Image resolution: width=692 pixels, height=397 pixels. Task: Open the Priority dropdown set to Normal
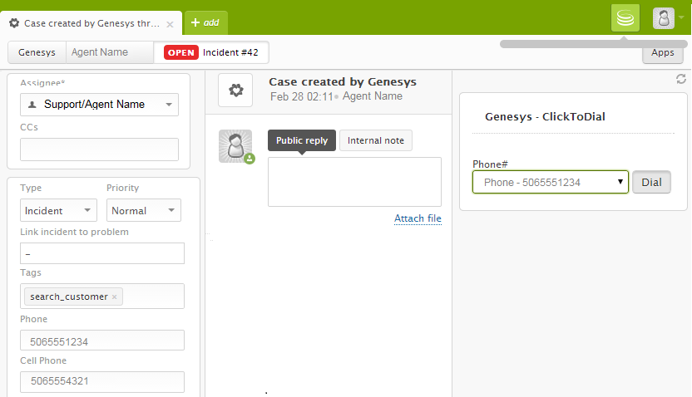coord(145,211)
